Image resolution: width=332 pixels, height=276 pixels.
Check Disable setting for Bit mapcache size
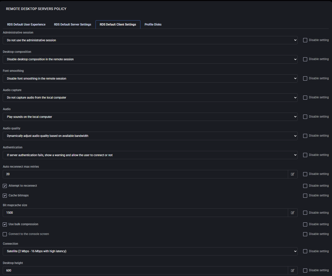coord(305,213)
